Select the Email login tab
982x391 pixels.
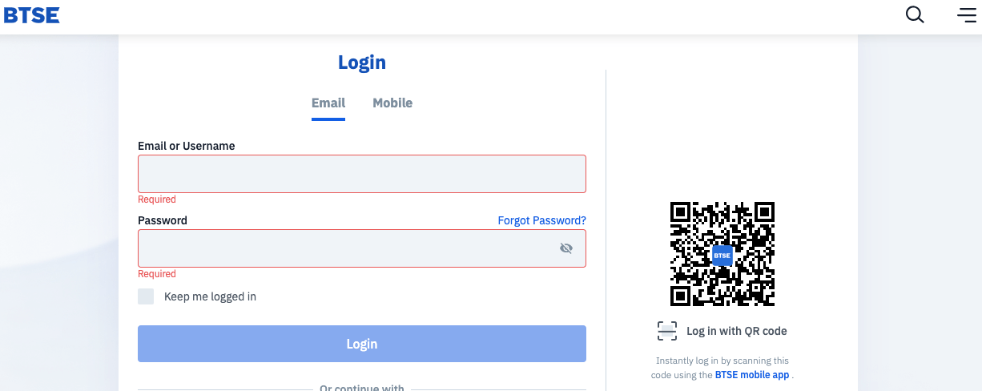[328, 103]
